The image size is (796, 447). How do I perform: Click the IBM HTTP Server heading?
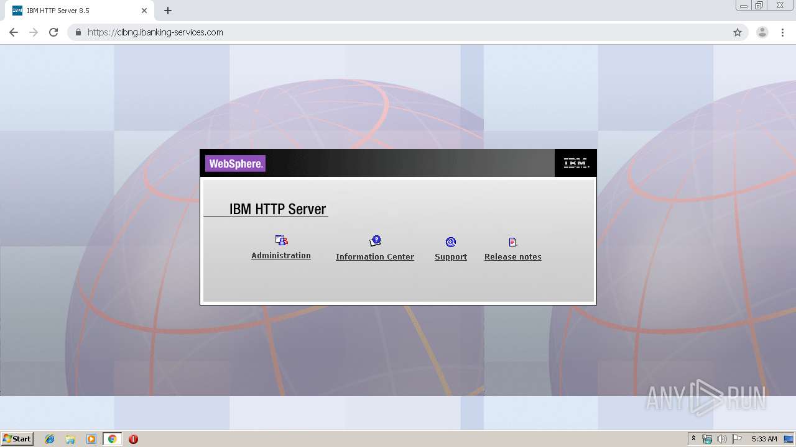click(277, 209)
